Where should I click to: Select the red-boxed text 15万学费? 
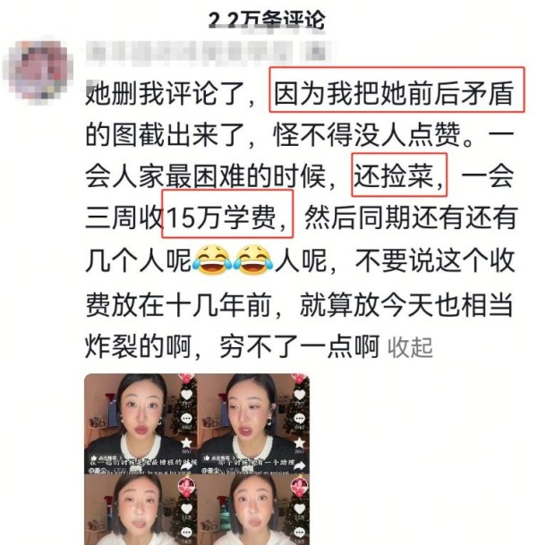(221, 218)
